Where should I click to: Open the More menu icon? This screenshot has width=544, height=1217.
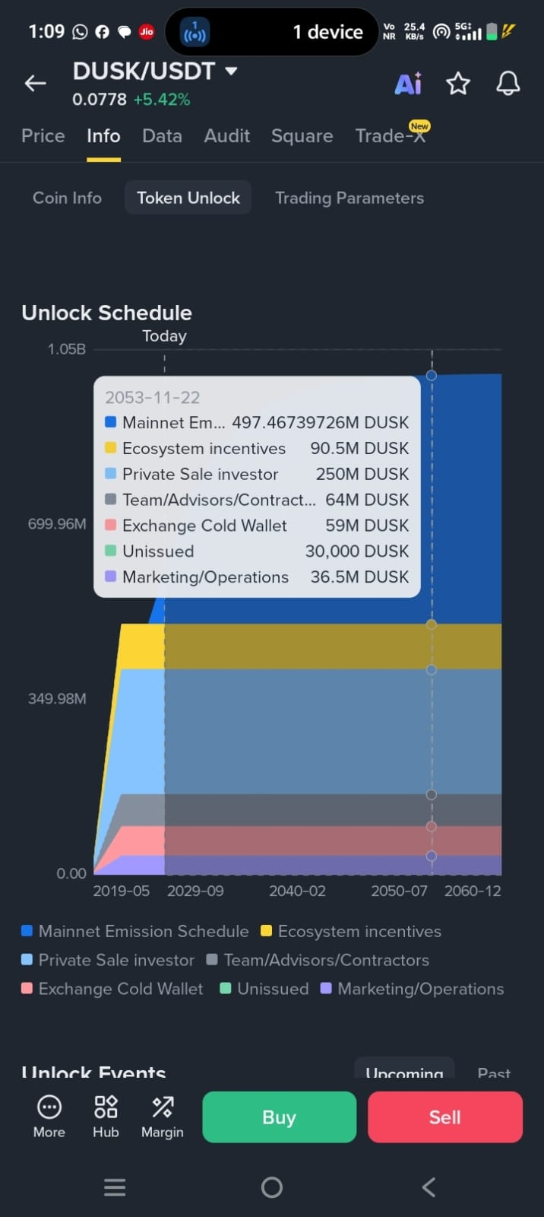click(x=49, y=1107)
